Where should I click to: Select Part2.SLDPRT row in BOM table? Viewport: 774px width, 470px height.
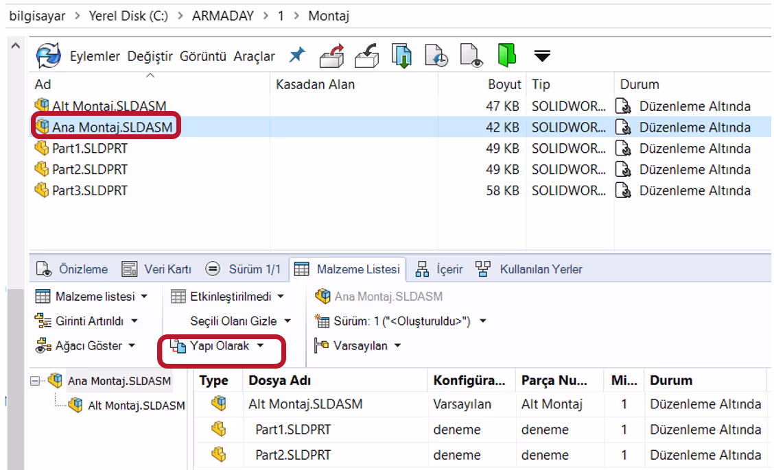tap(480, 455)
